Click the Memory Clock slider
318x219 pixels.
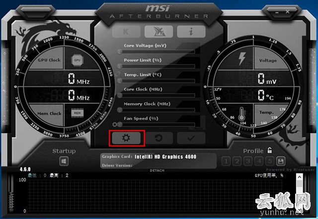point(156,110)
